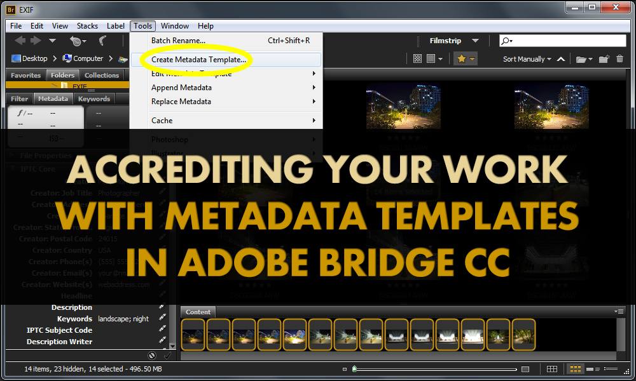Image resolution: width=636 pixels, height=381 pixels.
Task: Open the navigation history dropdown arrow
Action: click(x=52, y=41)
